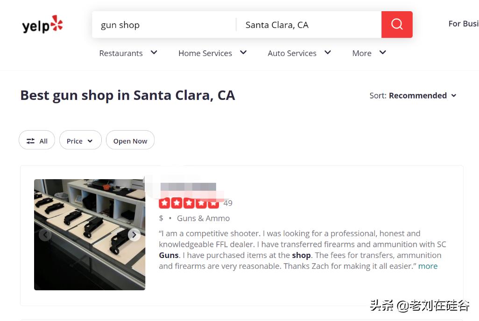The image size is (479, 321).
Task: Open the Sort Recommended dropdown
Action: tap(413, 96)
